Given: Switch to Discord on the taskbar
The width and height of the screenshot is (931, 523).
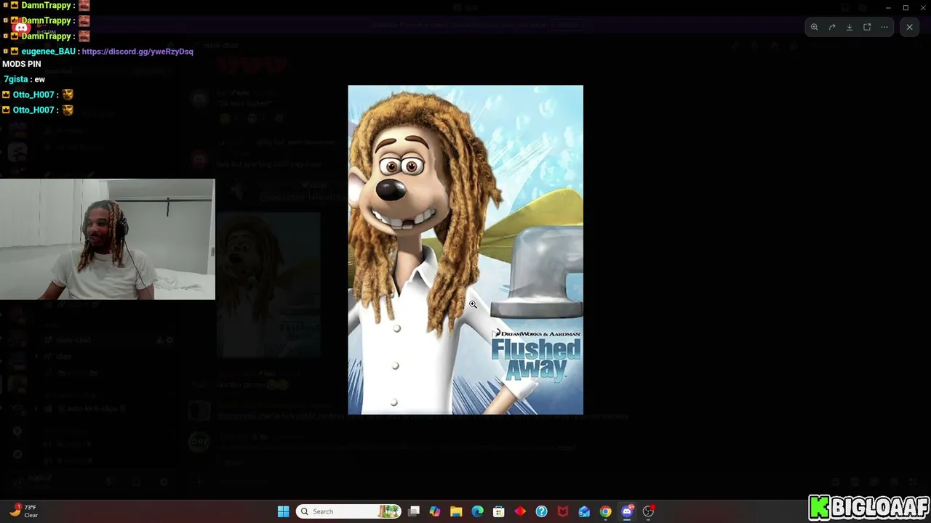Looking at the screenshot, I should [x=627, y=511].
